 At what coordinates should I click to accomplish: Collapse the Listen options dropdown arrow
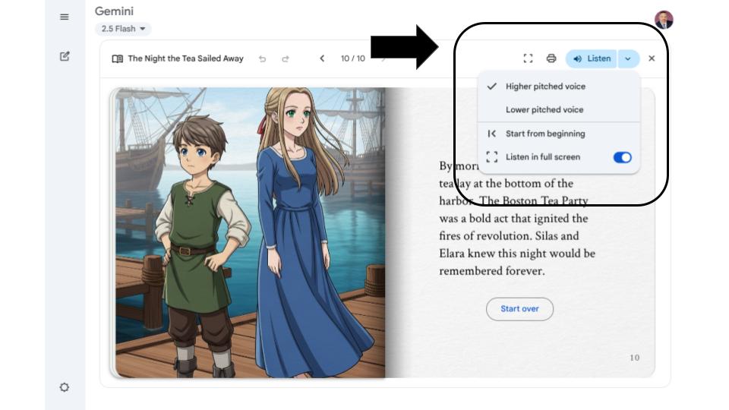(x=628, y=58)
